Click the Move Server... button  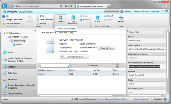(x=107, y=48)
